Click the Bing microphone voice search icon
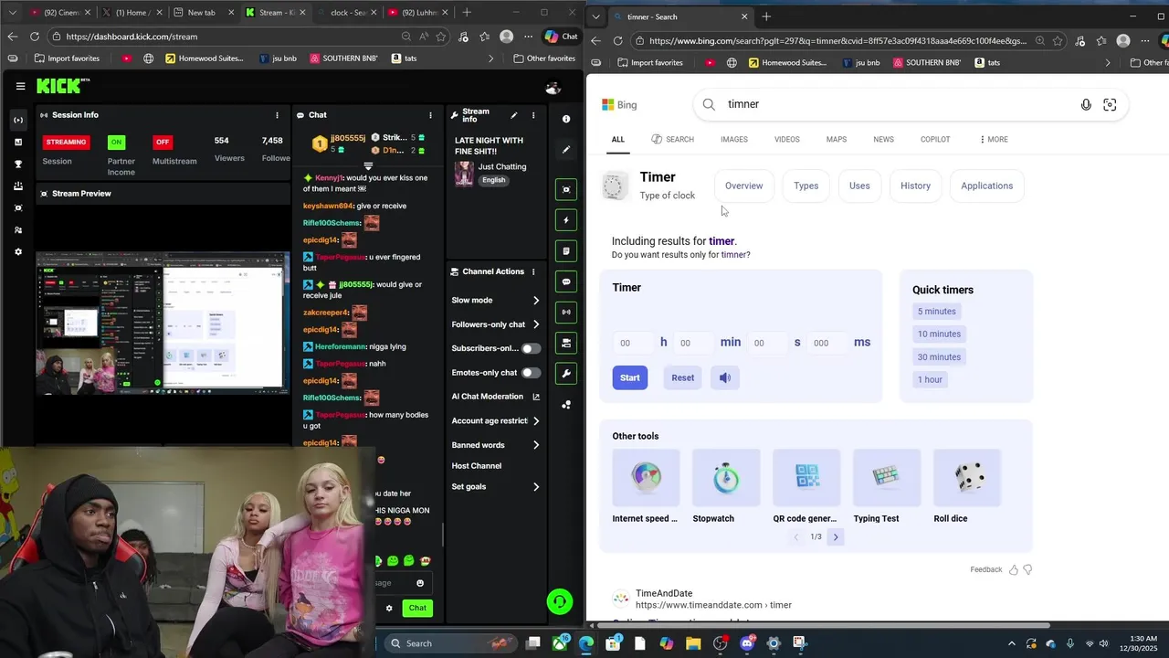The width and height of the screenshot is (1169, 658). 1086,104
